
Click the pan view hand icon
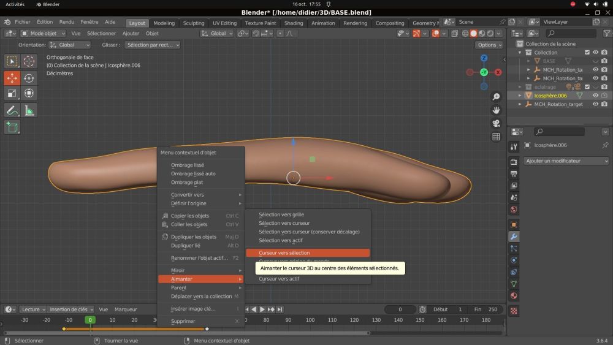(496, 110)
